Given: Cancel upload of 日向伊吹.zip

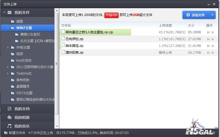Looking at the screenshot, I should [213, 39].
